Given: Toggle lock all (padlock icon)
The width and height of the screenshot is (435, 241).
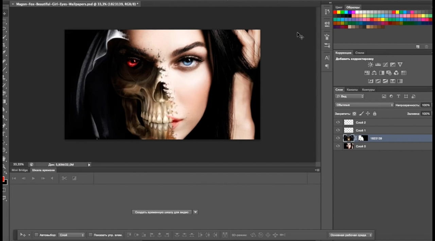Looking at the screenshot, I should (375, 114).
